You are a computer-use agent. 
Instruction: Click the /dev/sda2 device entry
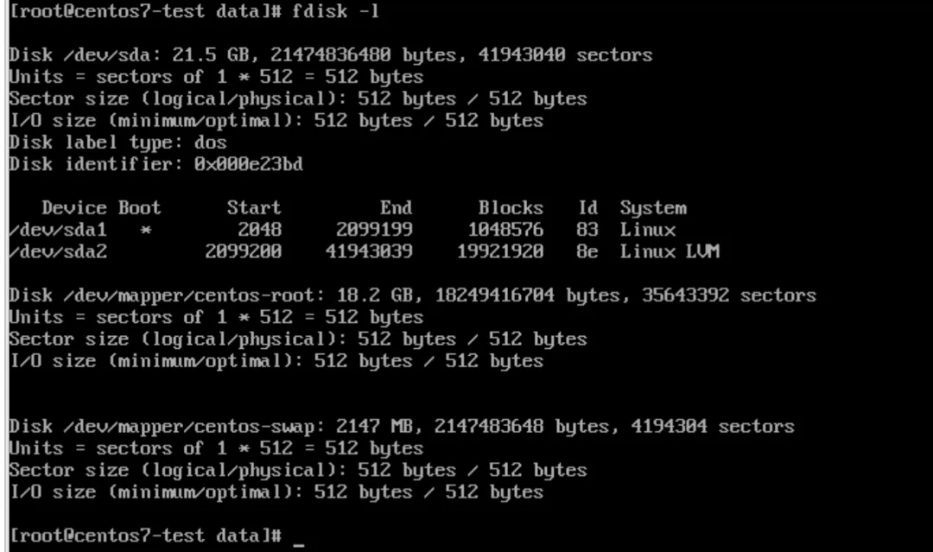[59, 251]
